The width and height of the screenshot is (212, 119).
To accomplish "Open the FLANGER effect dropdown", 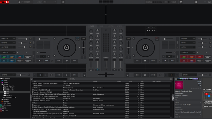I will click(8, 39).
